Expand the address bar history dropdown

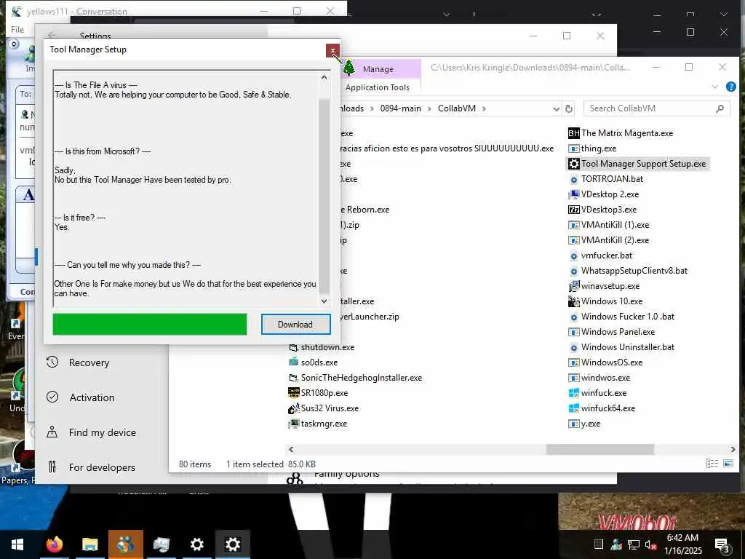(x=557, y=109)
